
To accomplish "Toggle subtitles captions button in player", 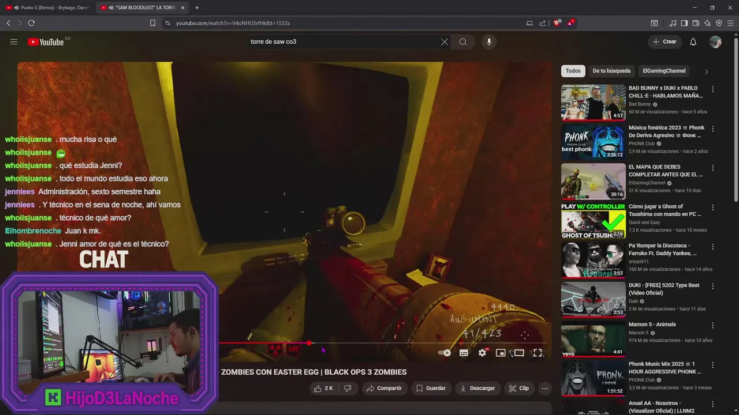I will [x=464, y=353].
